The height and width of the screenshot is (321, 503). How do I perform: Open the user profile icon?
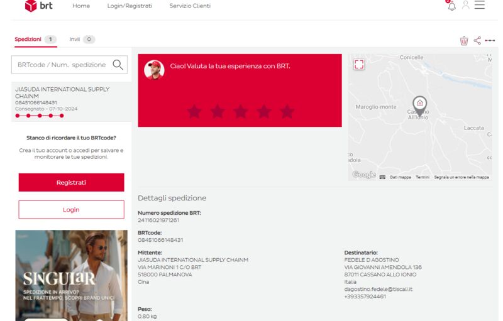pyautogui.click(x=465, y=5)
